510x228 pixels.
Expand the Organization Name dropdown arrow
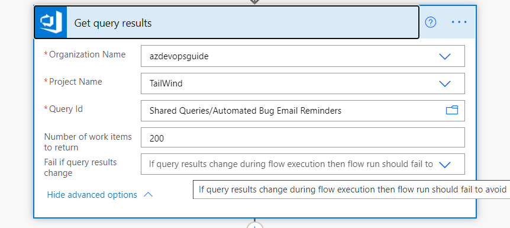tap(445, 56)
